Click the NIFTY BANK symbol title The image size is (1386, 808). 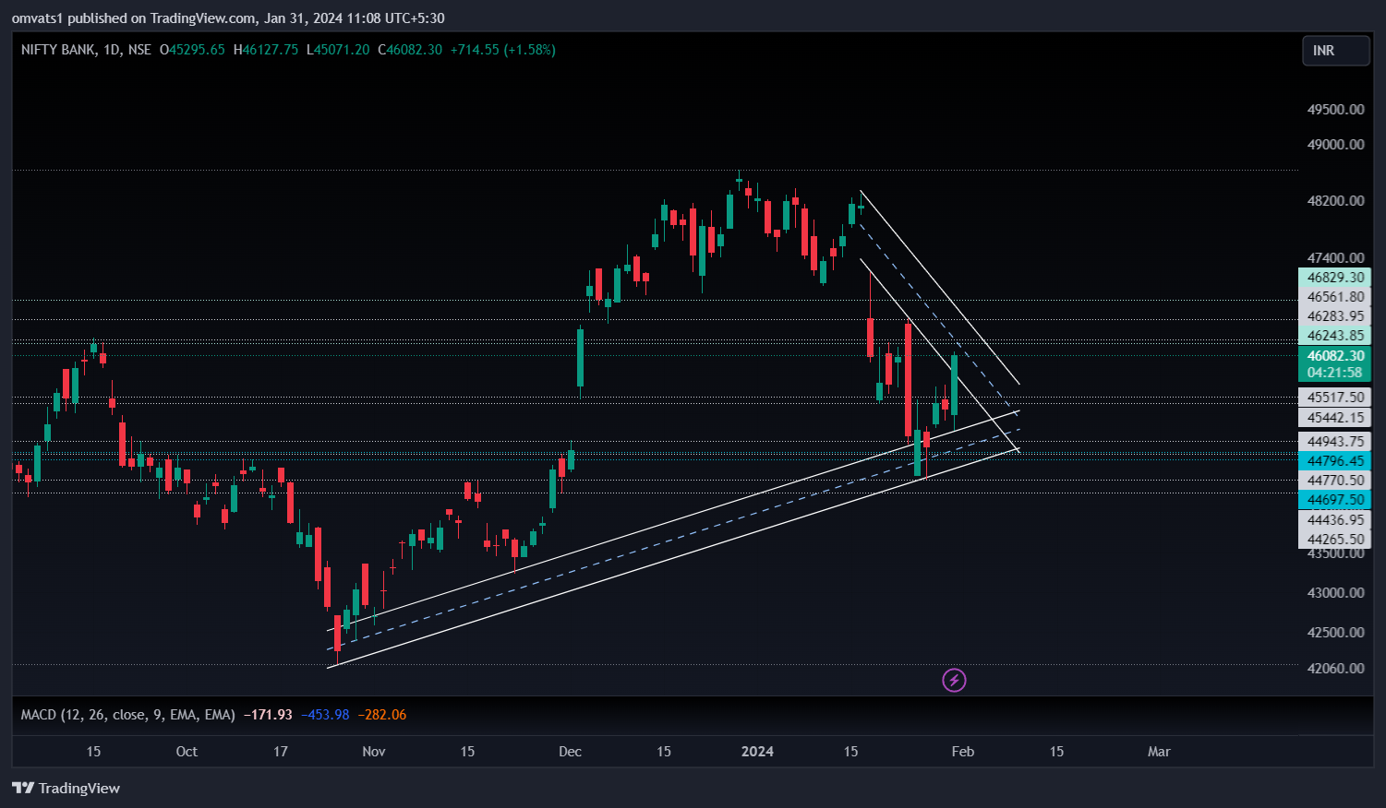tap(58, 50)
